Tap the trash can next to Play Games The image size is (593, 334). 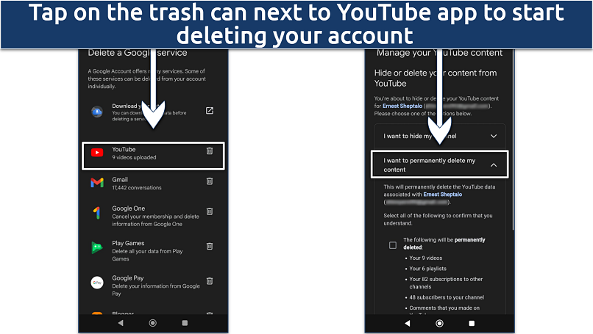[210, 246]
